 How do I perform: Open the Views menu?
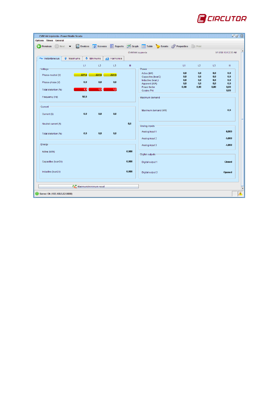pyautogui.click(x=50, y=40)
